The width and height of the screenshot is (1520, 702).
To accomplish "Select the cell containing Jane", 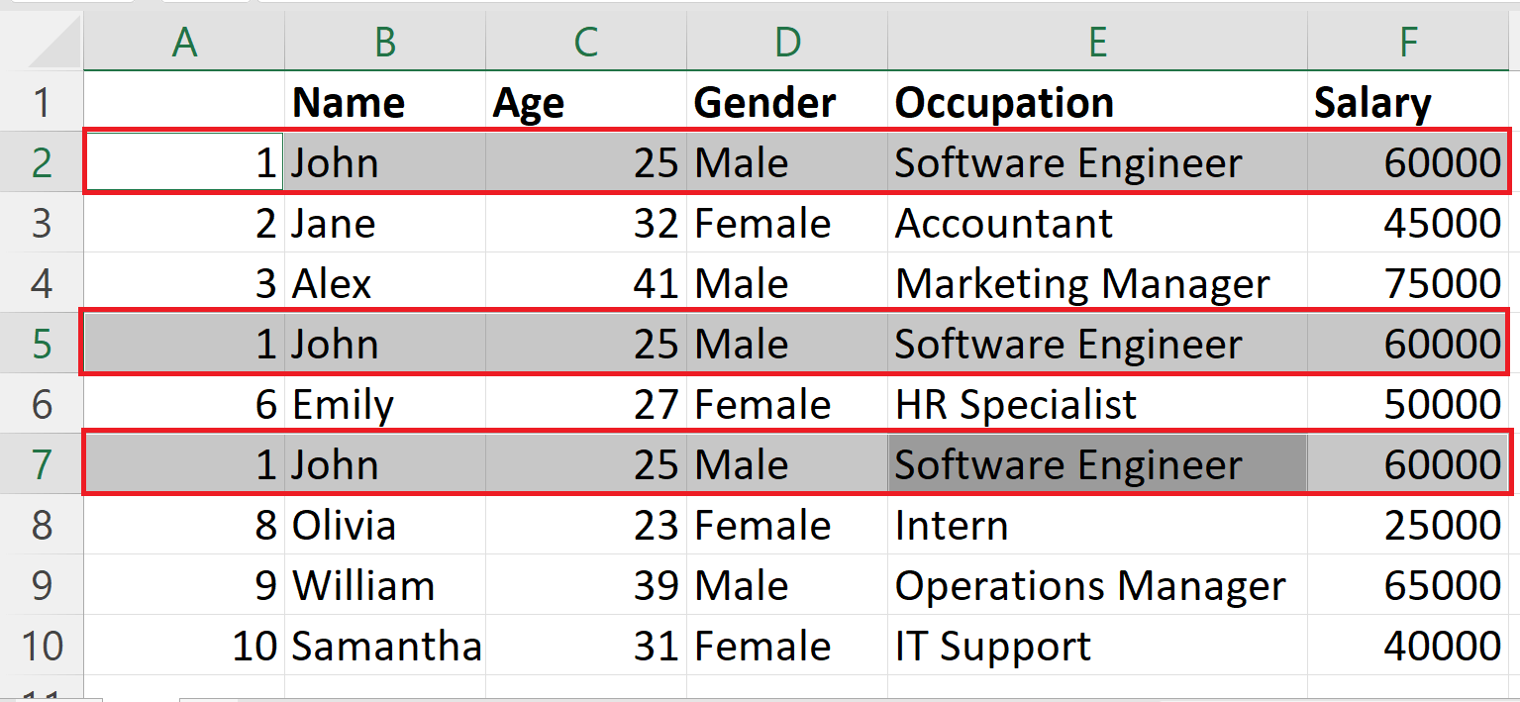I will pos(384,223).
